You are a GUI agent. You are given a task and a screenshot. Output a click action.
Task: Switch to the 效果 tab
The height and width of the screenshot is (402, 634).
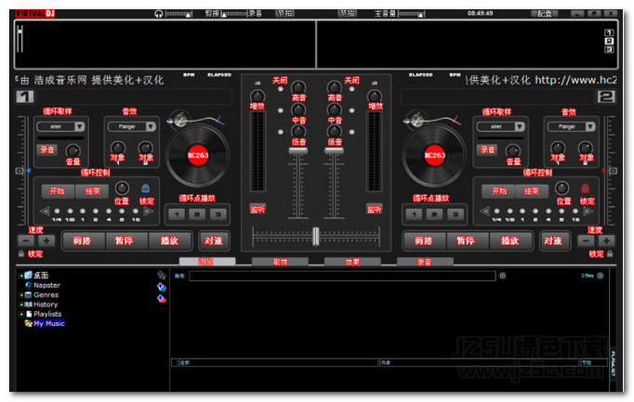352,262
